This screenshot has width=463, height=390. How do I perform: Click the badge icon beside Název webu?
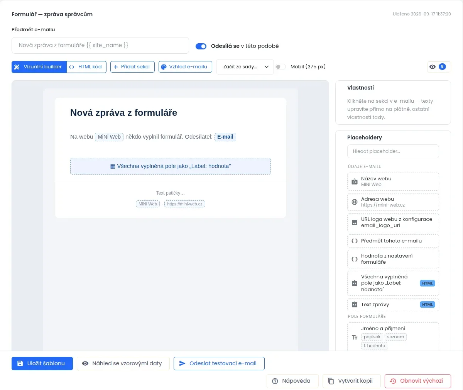click(355, 181)
